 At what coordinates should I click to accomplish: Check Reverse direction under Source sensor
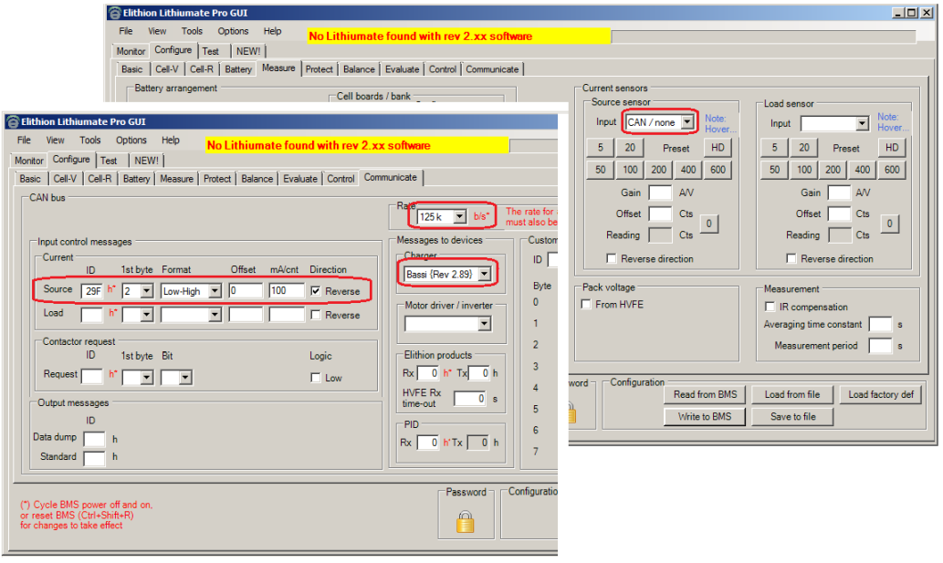coord(612,258)
